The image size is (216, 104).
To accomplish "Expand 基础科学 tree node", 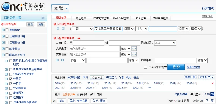I will [x=3, y=30].
